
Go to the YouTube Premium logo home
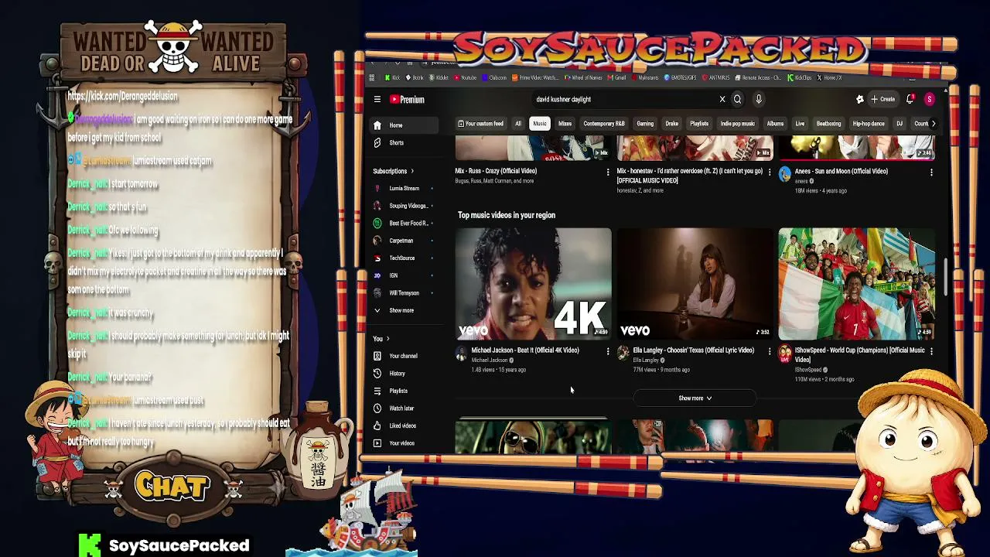(407, 99)
